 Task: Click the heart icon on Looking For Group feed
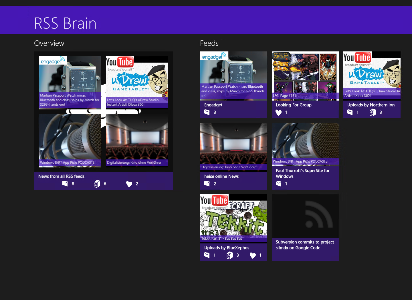[278, 113]
